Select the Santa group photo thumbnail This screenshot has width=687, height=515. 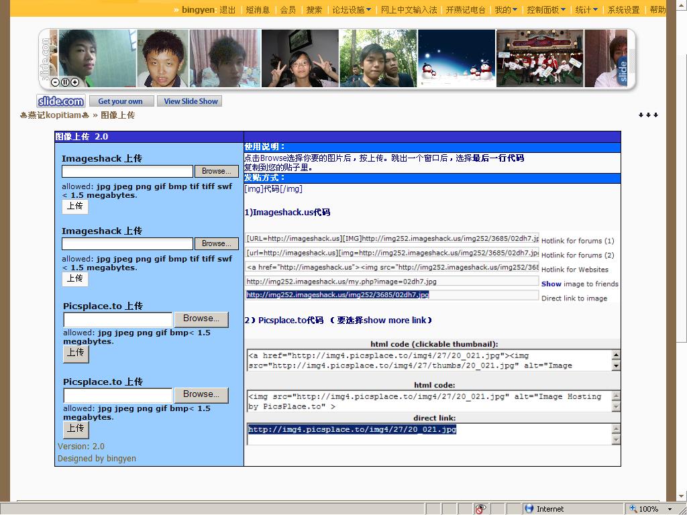(539, 58)
